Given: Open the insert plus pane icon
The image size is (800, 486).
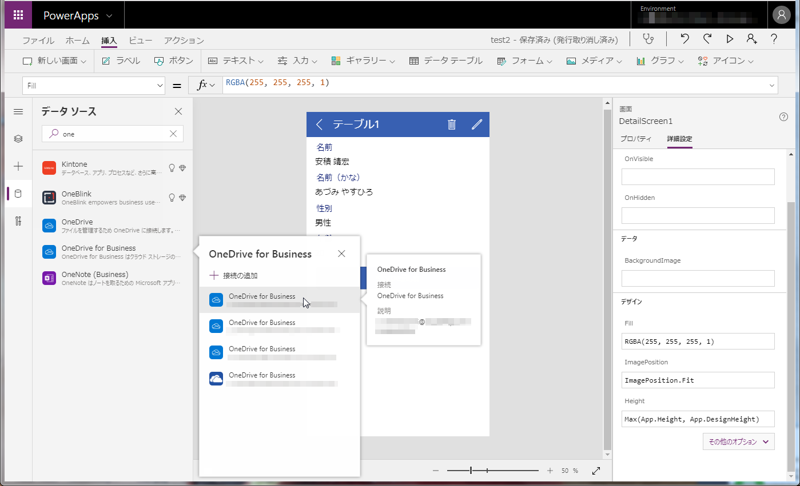Looking at the screenshot, I should 18,166.
